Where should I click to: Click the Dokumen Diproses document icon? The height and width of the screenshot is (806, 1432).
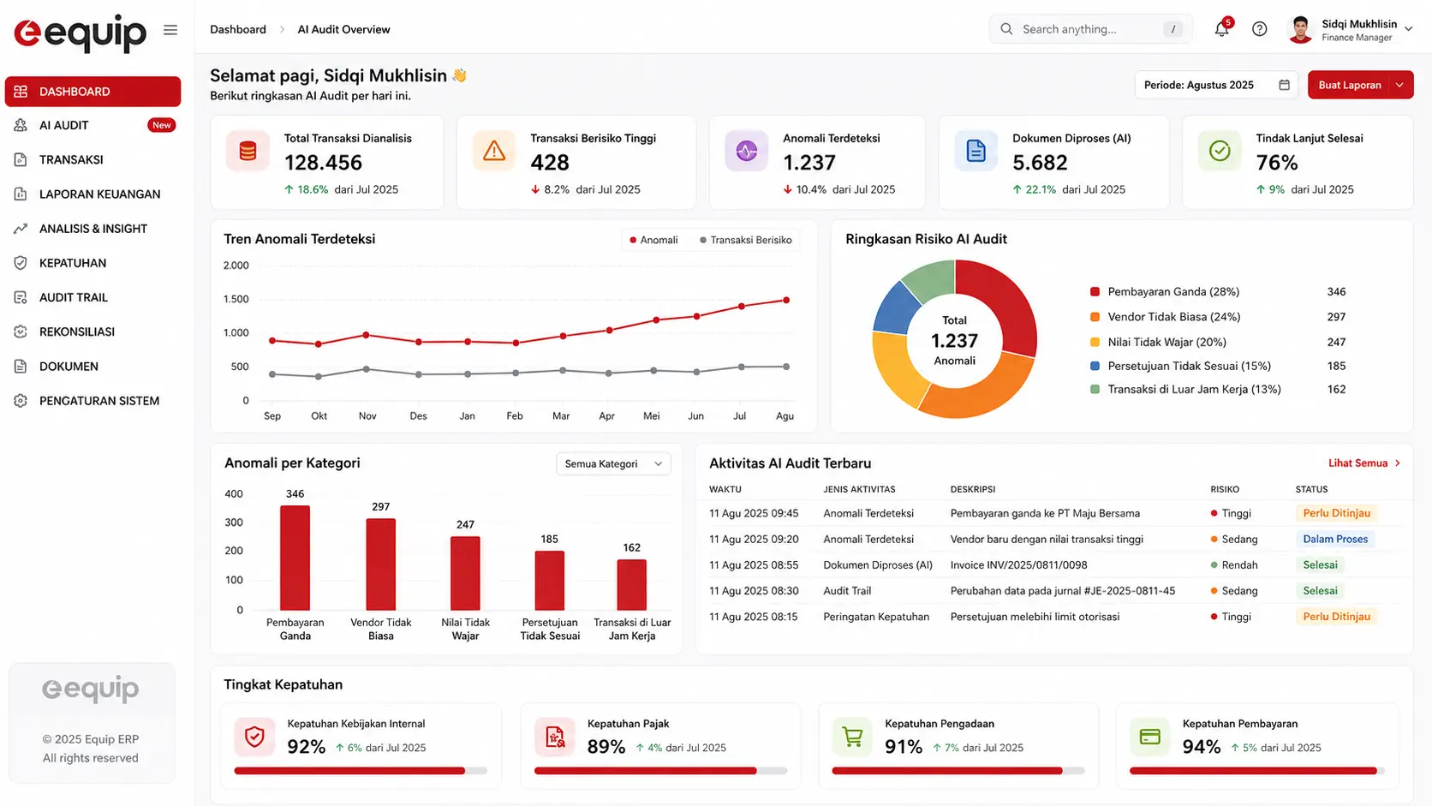click(976, 152)
